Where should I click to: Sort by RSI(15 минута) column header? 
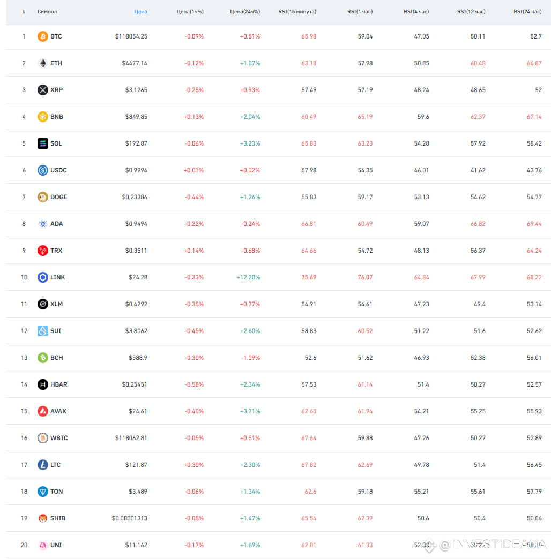tap(297, 11)
